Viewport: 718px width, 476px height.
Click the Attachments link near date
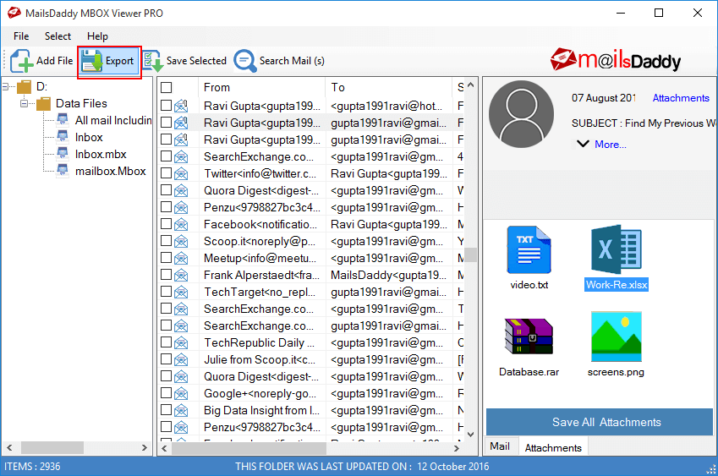[x=681, y=98]
